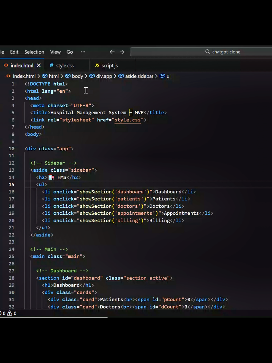
Task: Expand breadcrumb chevron after body
Action: click(x=86, y=76)
